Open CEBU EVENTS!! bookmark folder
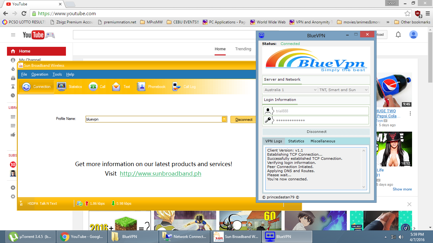The height and width of the screenshot is (243, 433). pyautogui.click(x=183, y=22)
